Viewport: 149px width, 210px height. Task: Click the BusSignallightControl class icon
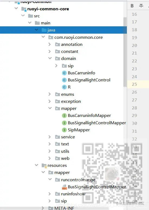pyautogui.click(x=64, y=80)
